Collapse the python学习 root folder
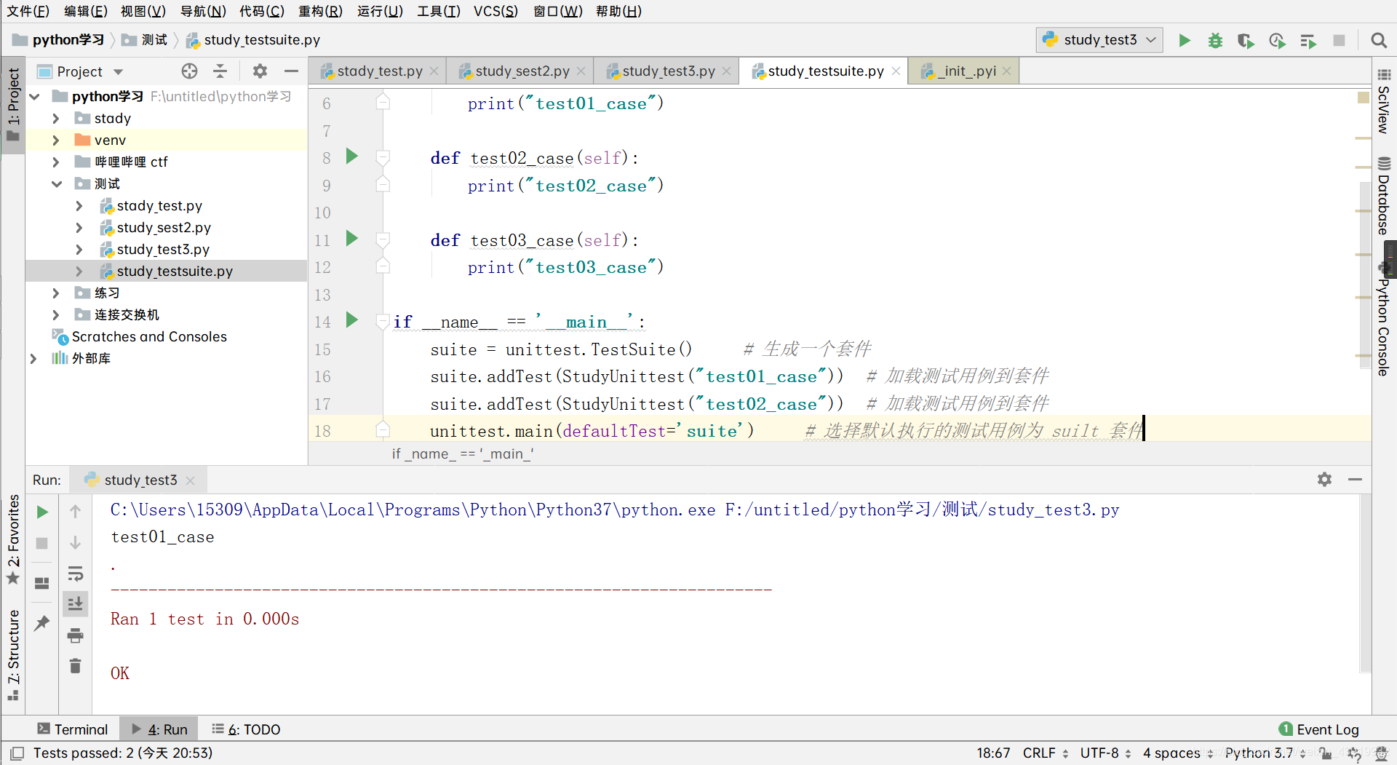The image size is (1397, 765). point(34,96)
